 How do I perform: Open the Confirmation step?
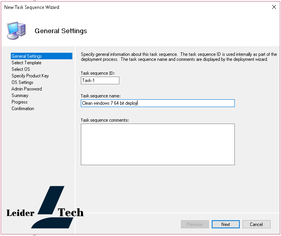point(23,109)
